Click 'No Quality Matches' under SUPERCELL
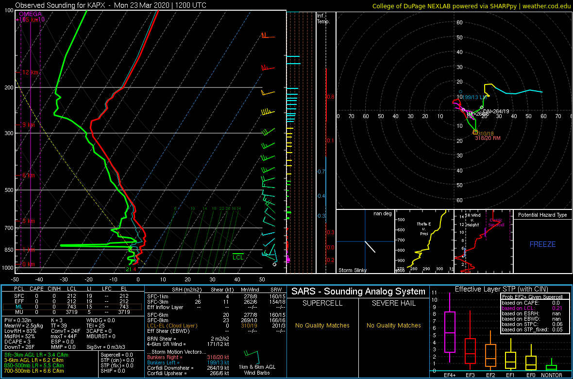Screen dimensions: 573x379 322,325
